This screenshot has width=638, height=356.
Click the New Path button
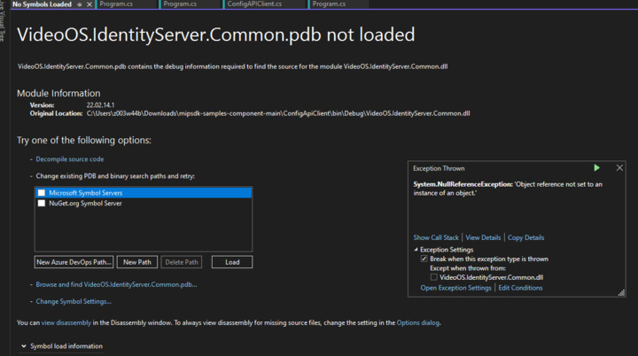(x=137, y=262)
